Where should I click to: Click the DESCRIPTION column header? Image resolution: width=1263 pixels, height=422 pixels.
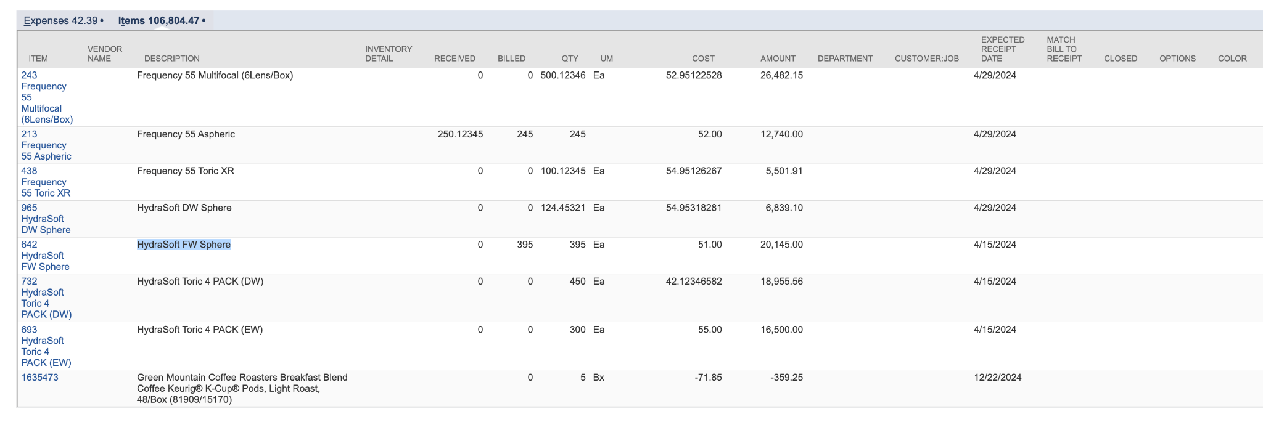pyautogui.click(x=172, y=59)
